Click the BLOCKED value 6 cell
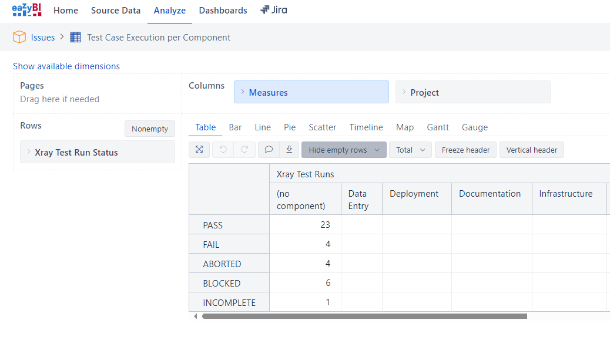The image size is (610, 347). coord(306,283)
